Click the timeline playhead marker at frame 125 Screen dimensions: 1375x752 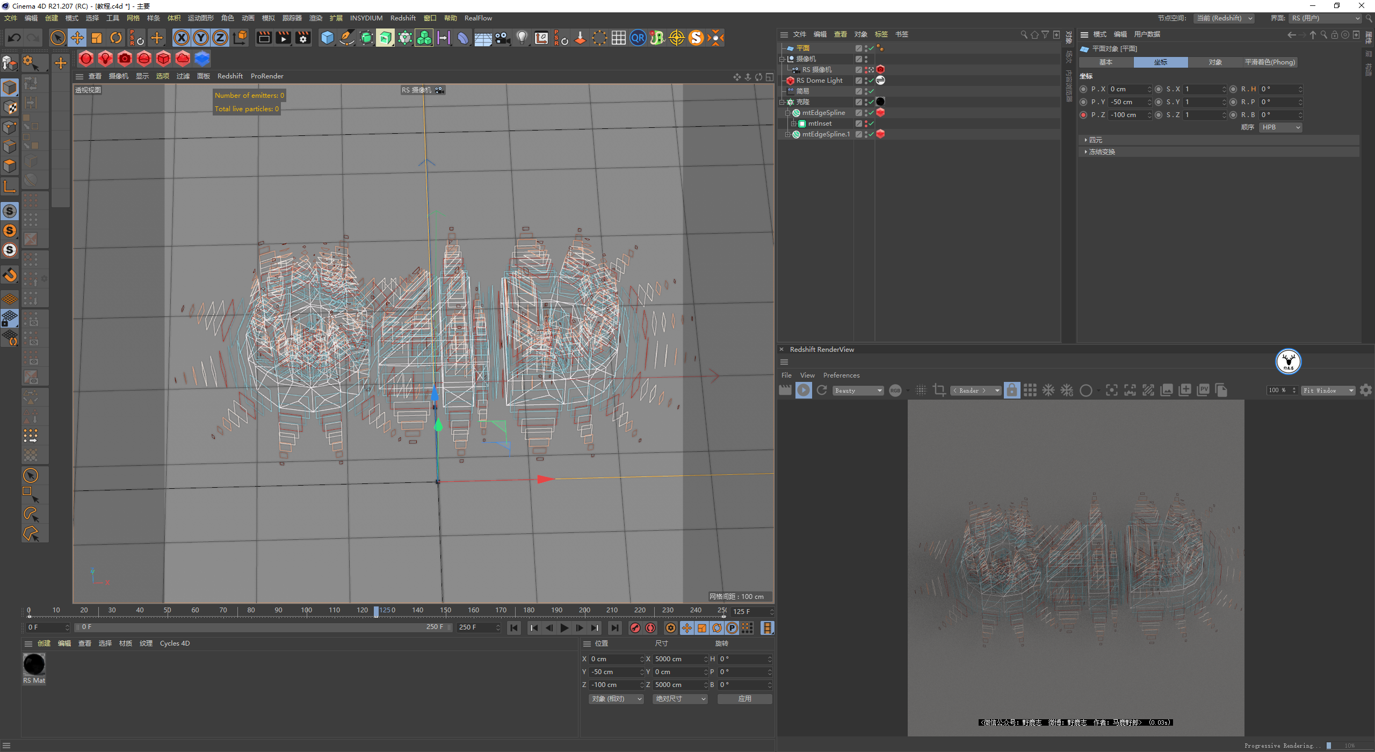point(376,611)
